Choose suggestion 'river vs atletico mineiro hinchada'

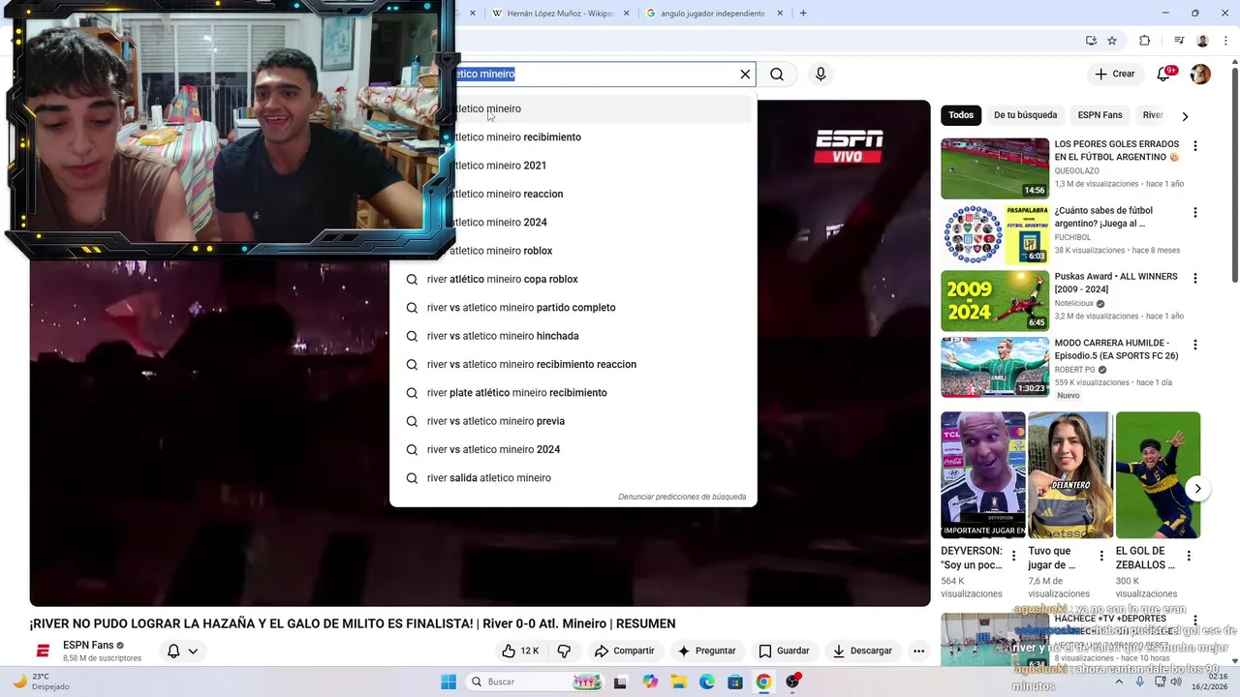click(572, 336)
